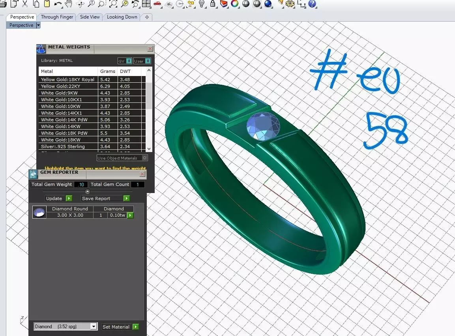Click the construction plane grid icon
This screenshot has width=455, height=336.
tap(169, 4)
